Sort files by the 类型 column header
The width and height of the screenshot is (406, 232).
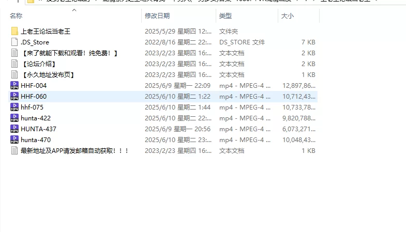point(225,16)
